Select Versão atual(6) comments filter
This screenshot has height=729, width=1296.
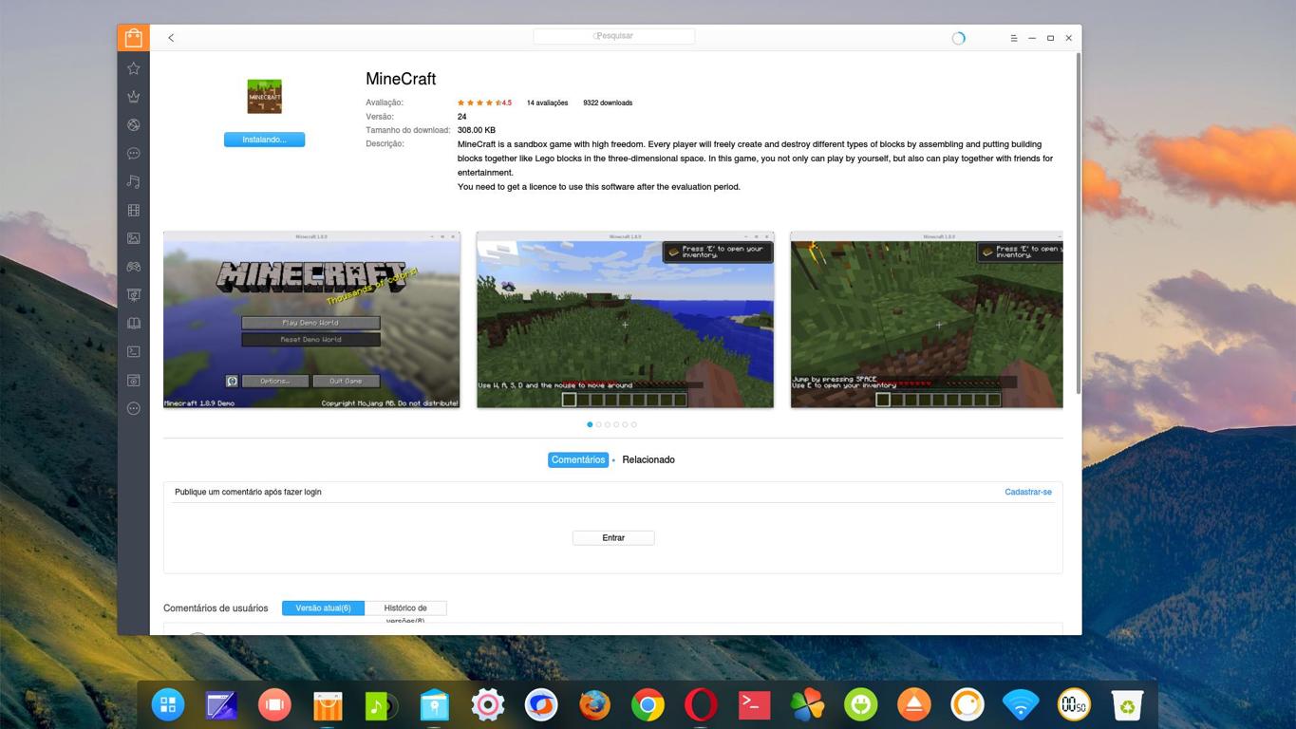click(x=323, y=608)
